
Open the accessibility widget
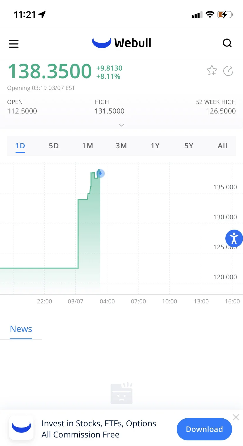[234, 238]
